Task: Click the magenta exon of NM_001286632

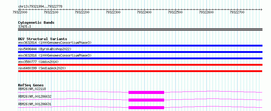Action: pos(146,100)
